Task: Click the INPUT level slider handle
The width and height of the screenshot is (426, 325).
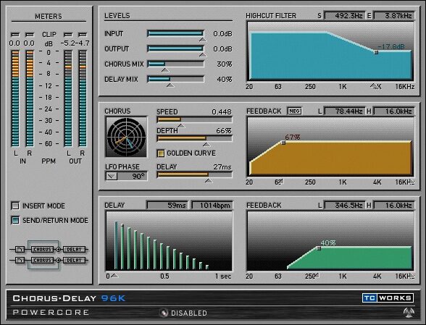Action: pyautogui.click(x=202, y=40)
